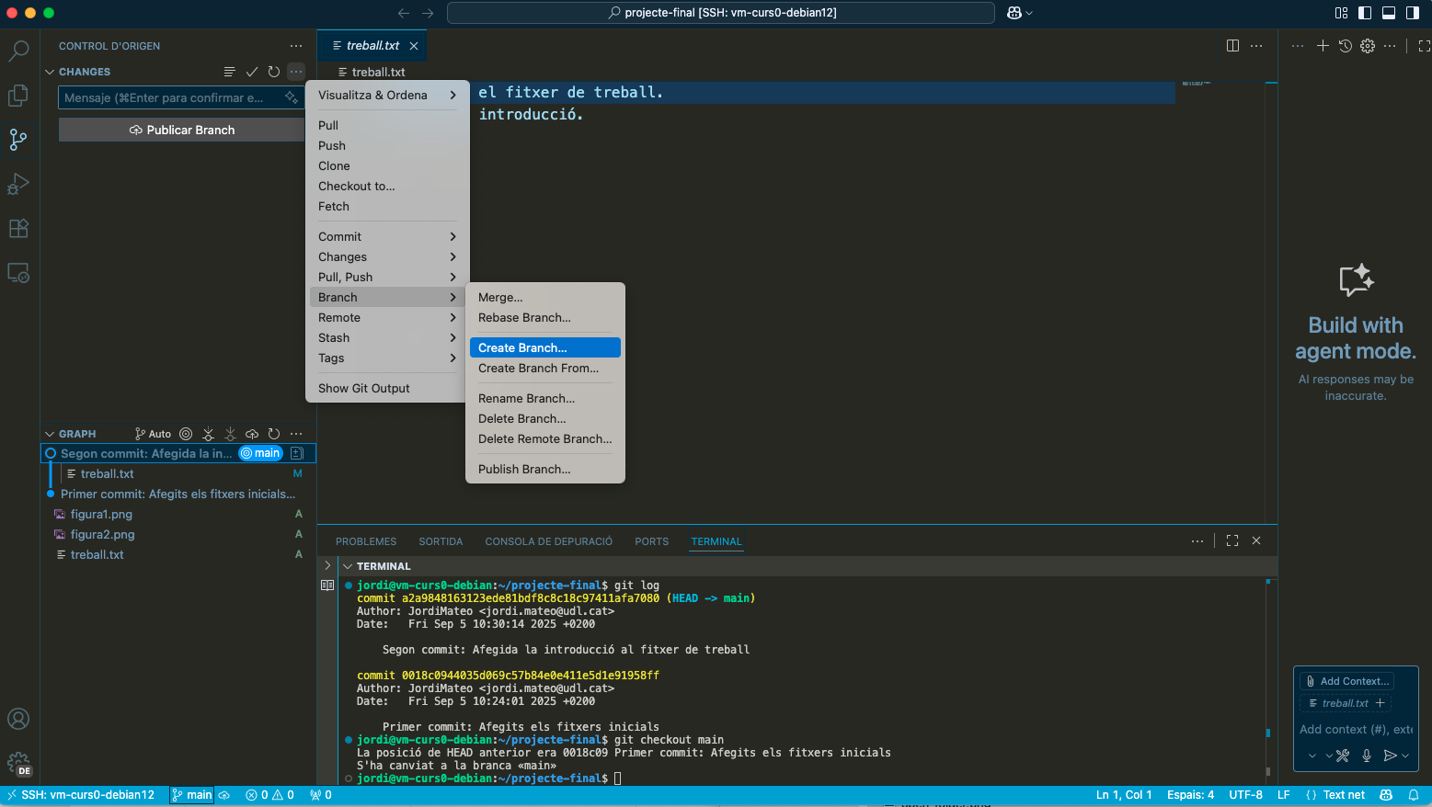
Task: Collapse the Graph section
Action: coord(50,434)
